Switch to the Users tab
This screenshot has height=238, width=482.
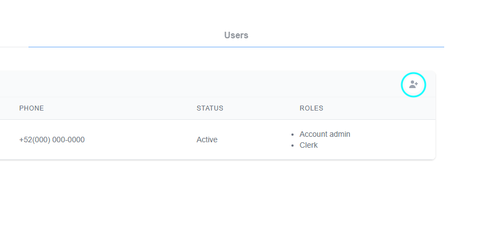[x=236, y=36]
